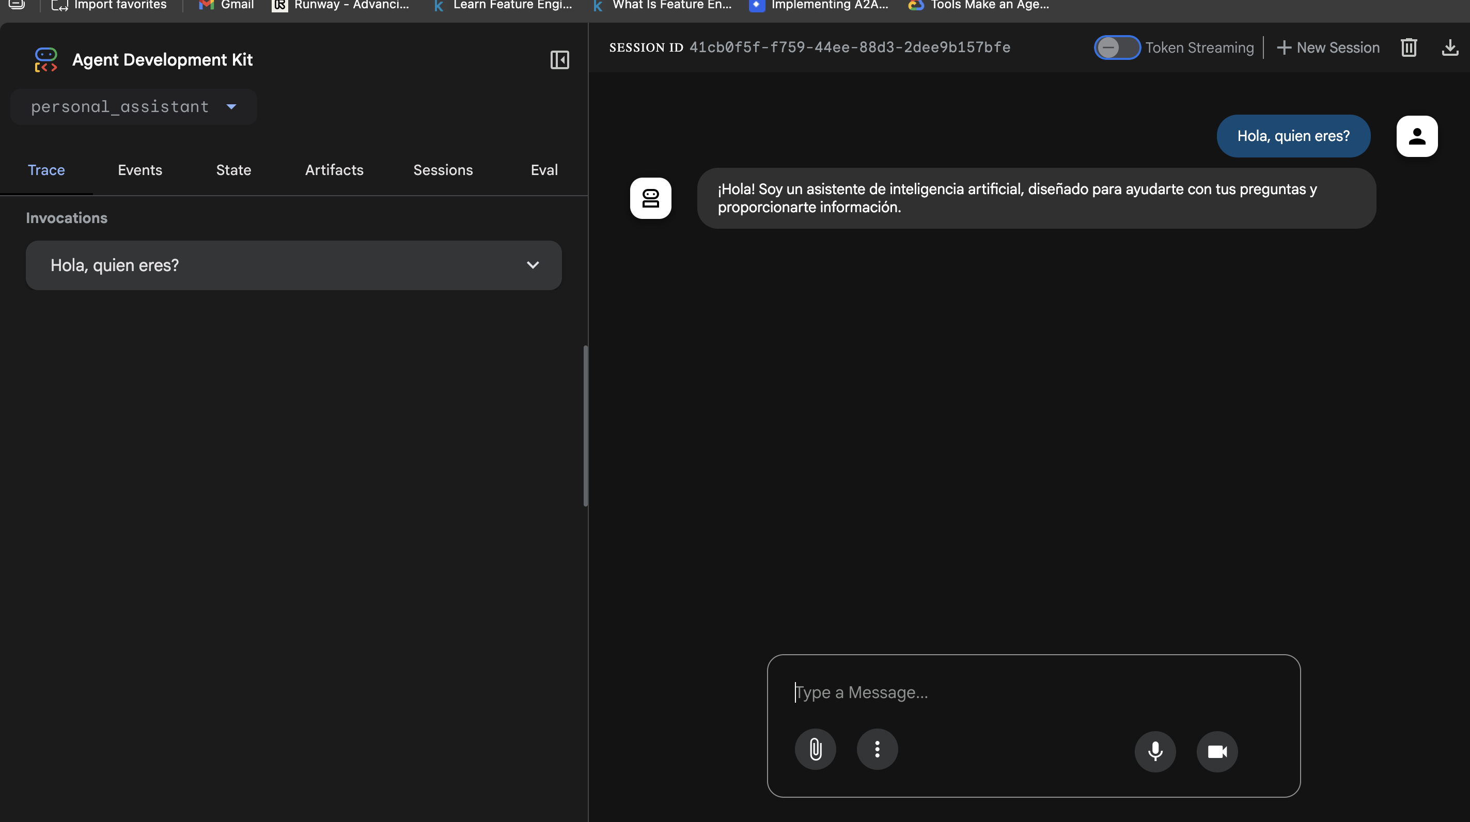Image resolution: width=1470 pixels, height=822 pixels.
Task: Click the export session download icon
Action: (1449, 48)
